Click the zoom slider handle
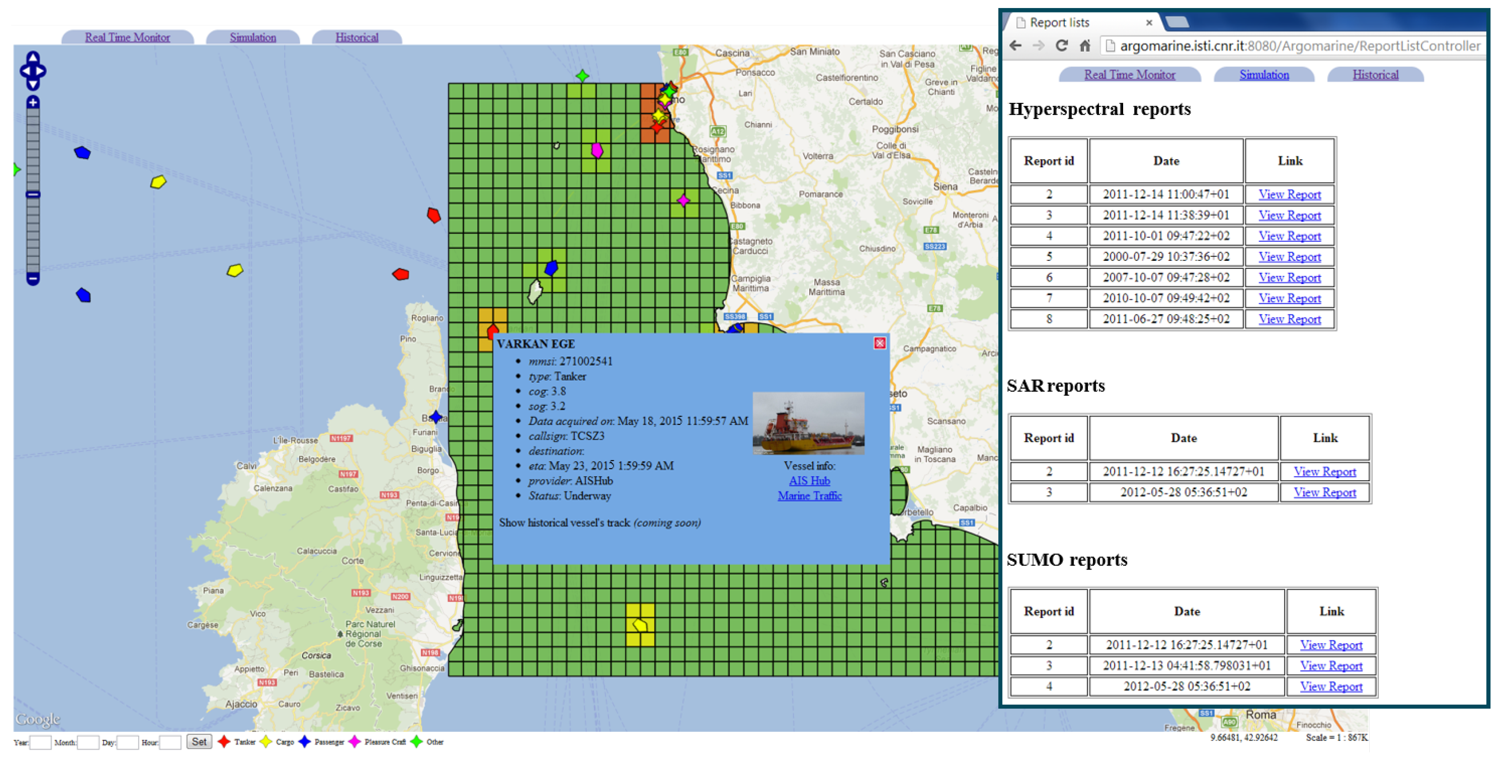Image resolution: width=1503 pixels, height=759 pixels. click(x=33, y=194)
